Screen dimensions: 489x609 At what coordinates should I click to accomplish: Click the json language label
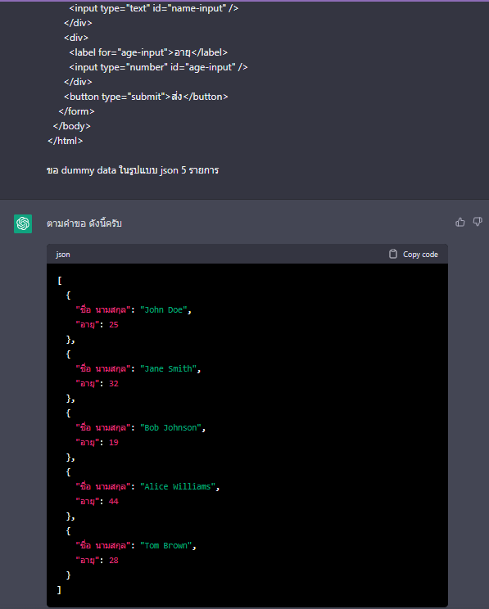pos(63,255)
